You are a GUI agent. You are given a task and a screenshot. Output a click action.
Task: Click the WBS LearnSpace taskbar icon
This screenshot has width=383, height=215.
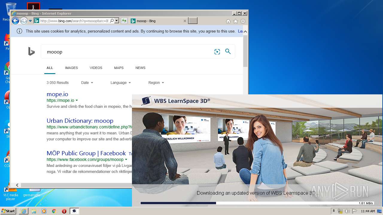click(x=75, y=211)
